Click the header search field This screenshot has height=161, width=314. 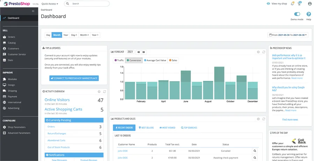[x=87, y=3]
